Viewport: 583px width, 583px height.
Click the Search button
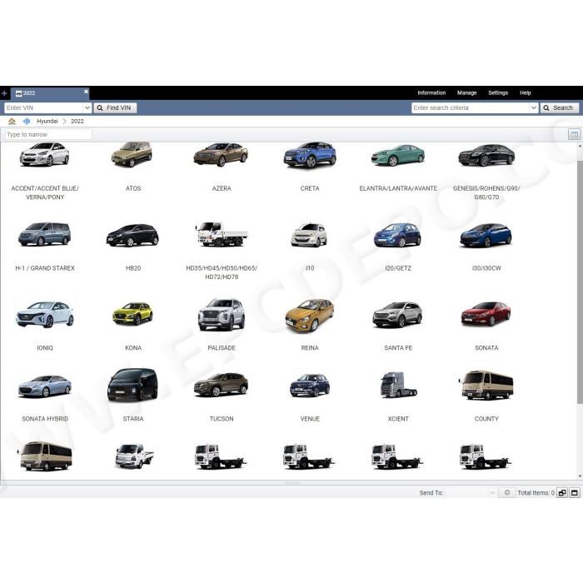[x=559, y=107]
